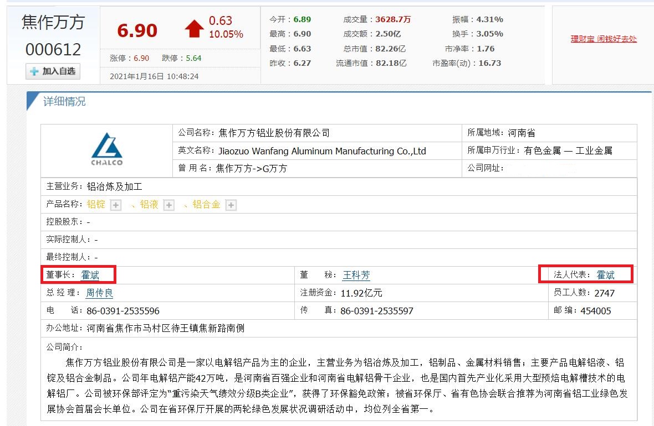
Task: Expand the plus box next to 铝合金
Action: click(231, 205)
